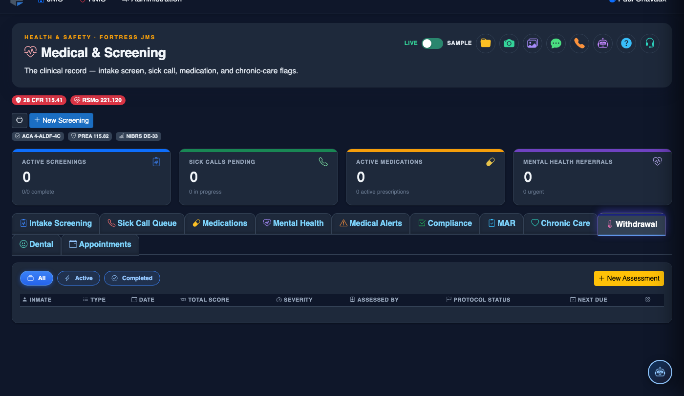Select the Compliance tab
The image size is (684, 396).
pos(445,223)
